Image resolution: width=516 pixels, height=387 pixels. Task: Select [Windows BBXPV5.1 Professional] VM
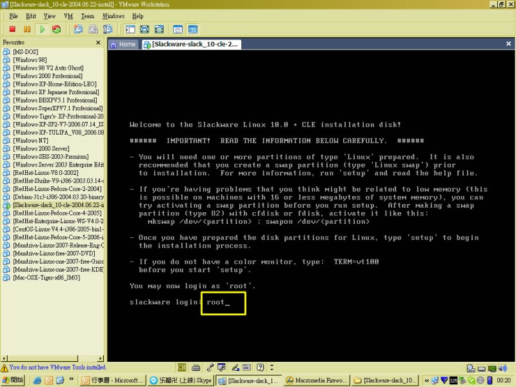point(55,100)
